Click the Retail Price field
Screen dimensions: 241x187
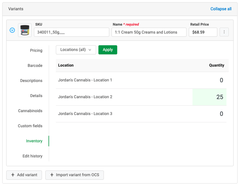(203, 32)
